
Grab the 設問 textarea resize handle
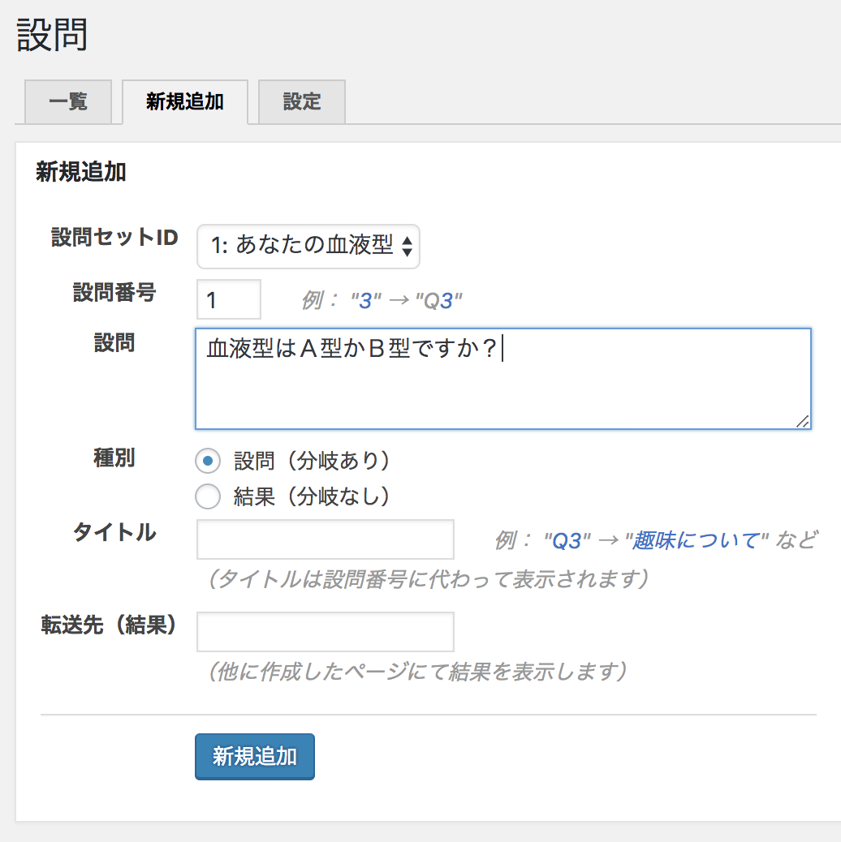click(802, 420)
